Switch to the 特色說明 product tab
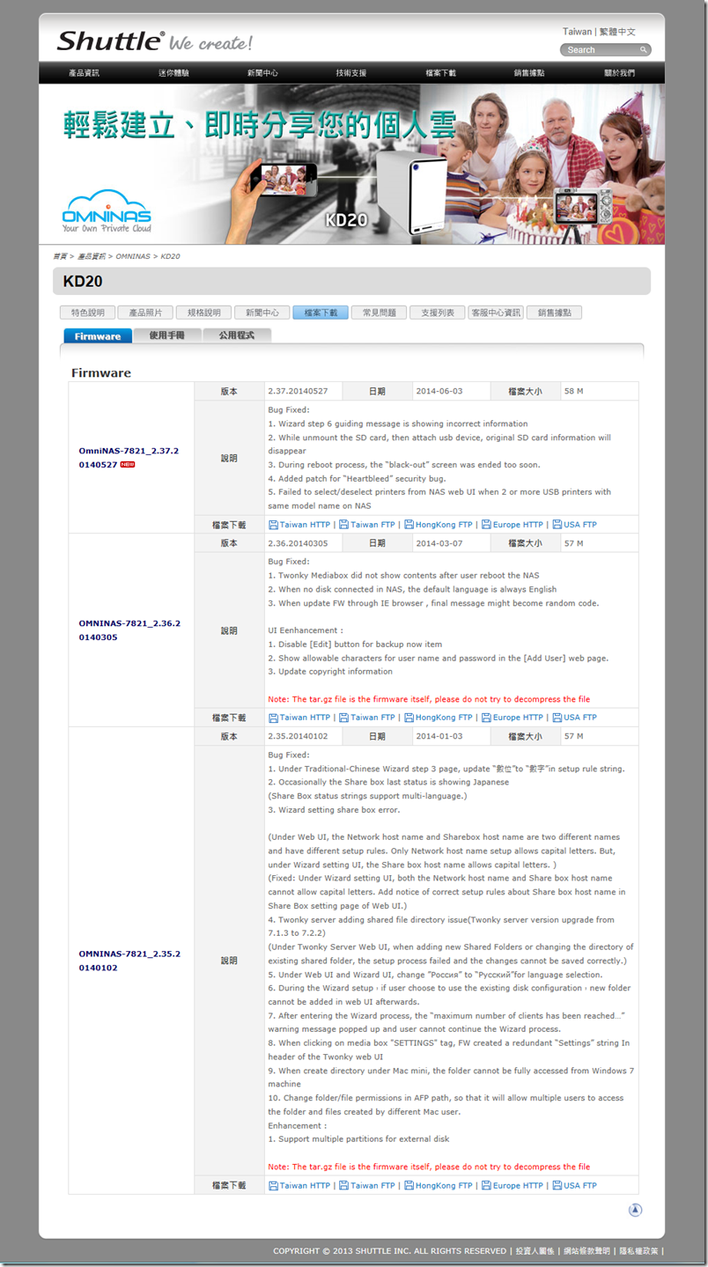This screenshot has width=708, height=1267. click(x=87, y=313)
